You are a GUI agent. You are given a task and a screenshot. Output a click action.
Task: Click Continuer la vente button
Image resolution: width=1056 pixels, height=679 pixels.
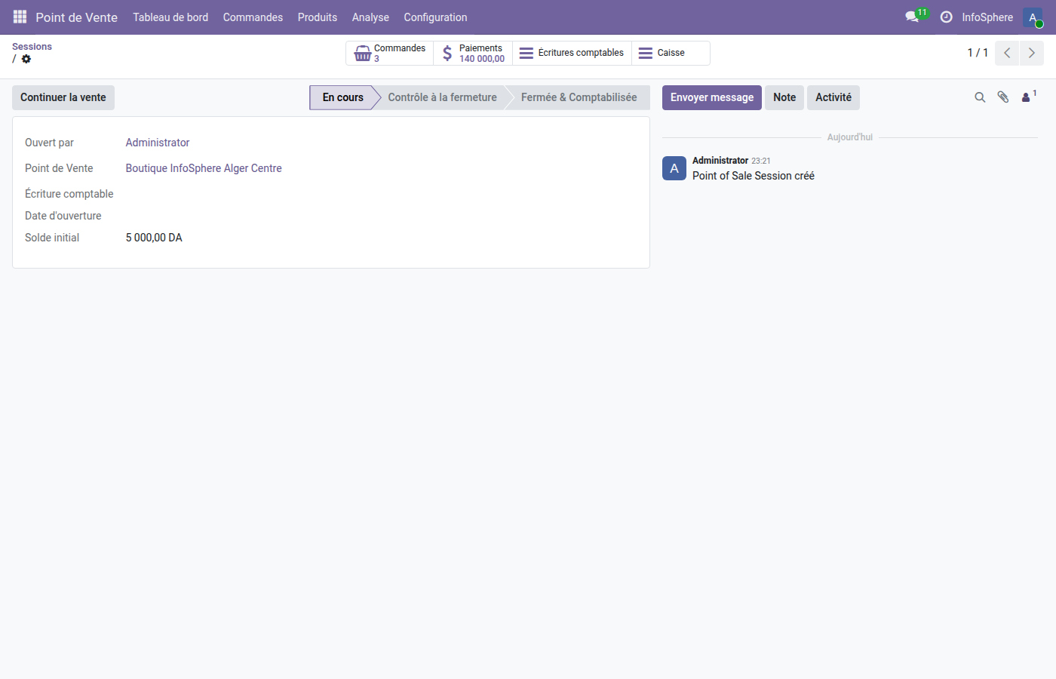pyautogui.click(x=63, y=97)
